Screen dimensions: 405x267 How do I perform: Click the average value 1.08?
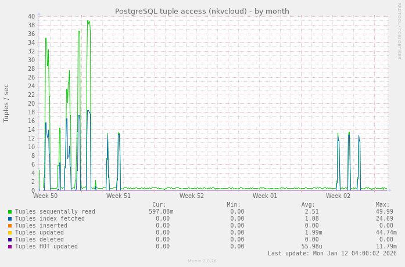(312, 218)
